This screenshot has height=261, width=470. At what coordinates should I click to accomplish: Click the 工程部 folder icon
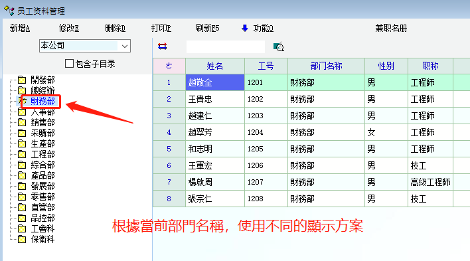(22, 154)
